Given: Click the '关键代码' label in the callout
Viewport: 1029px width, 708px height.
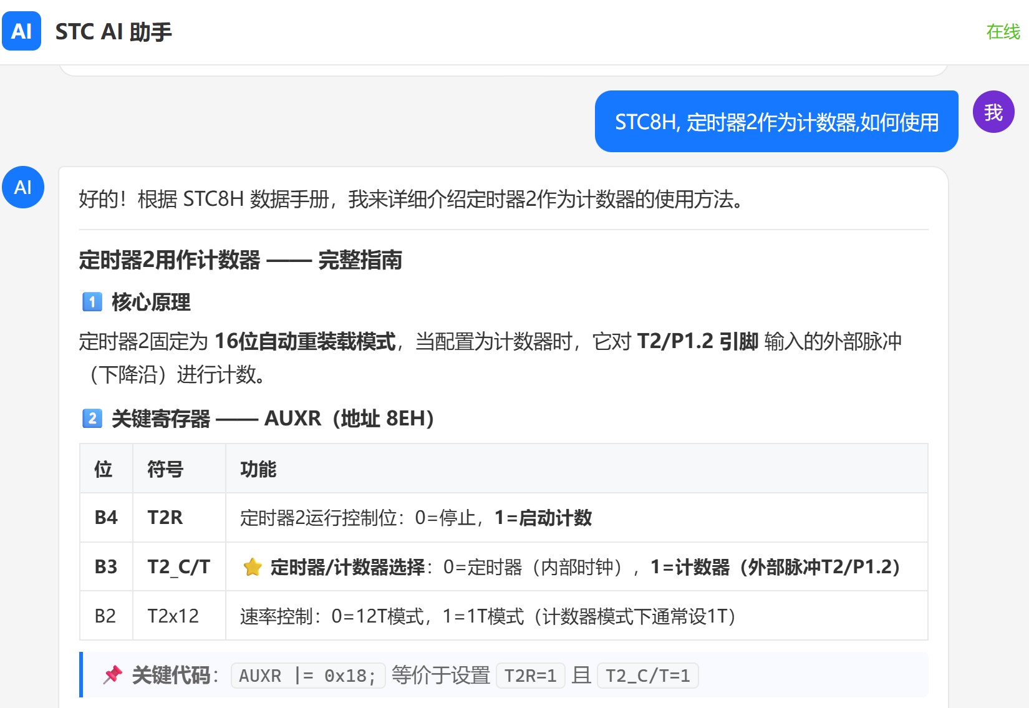Looking at the screenshot, I should [171, 675].
